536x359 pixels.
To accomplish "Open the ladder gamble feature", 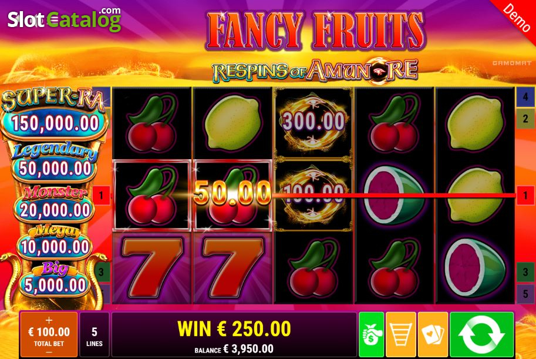I will pos(400,334).
